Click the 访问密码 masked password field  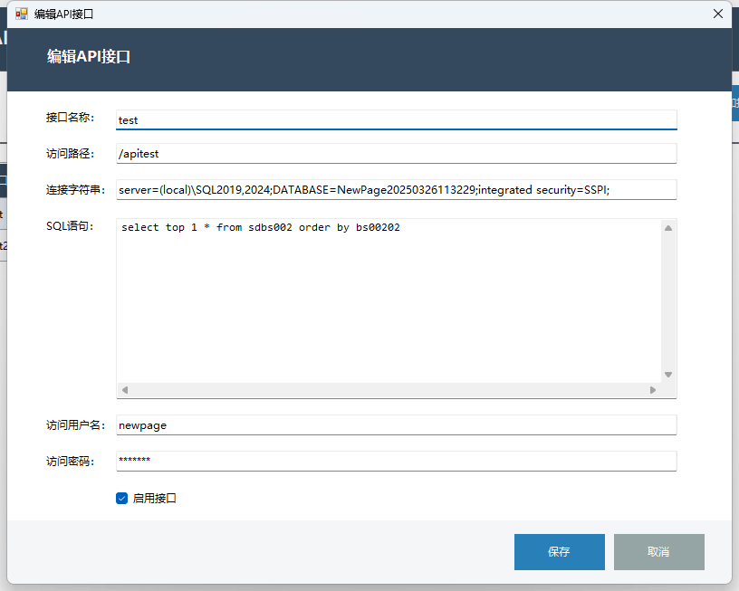coord(396,461)
